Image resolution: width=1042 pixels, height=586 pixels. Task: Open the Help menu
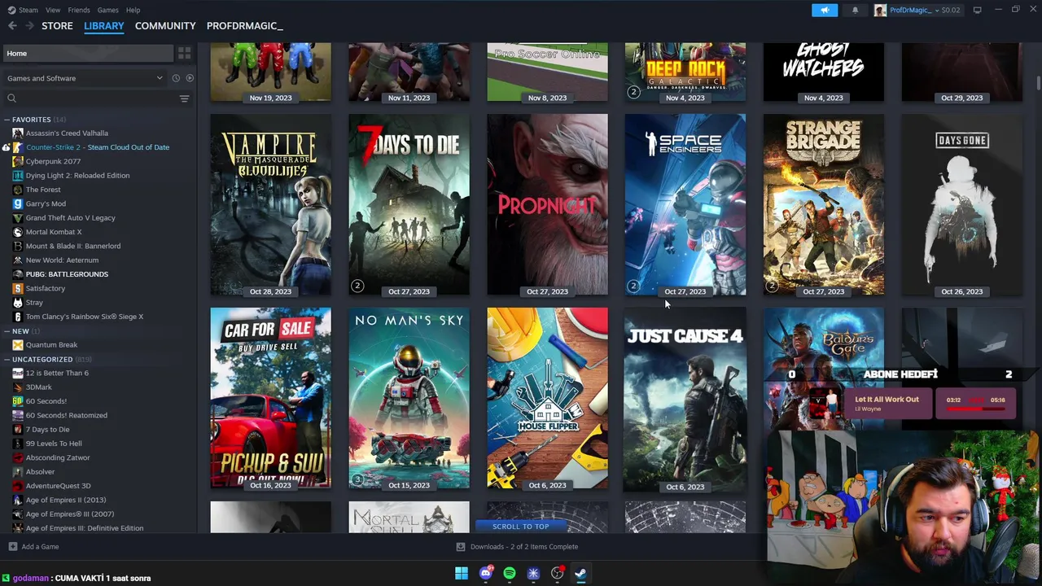(x=133, y=10)
